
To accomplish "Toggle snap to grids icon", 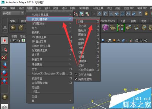I will coord(100,14).
